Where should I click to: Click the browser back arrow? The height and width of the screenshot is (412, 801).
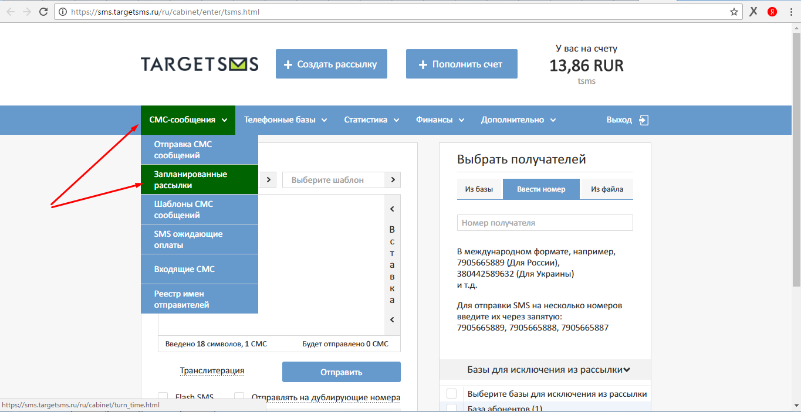click(11, 12)
